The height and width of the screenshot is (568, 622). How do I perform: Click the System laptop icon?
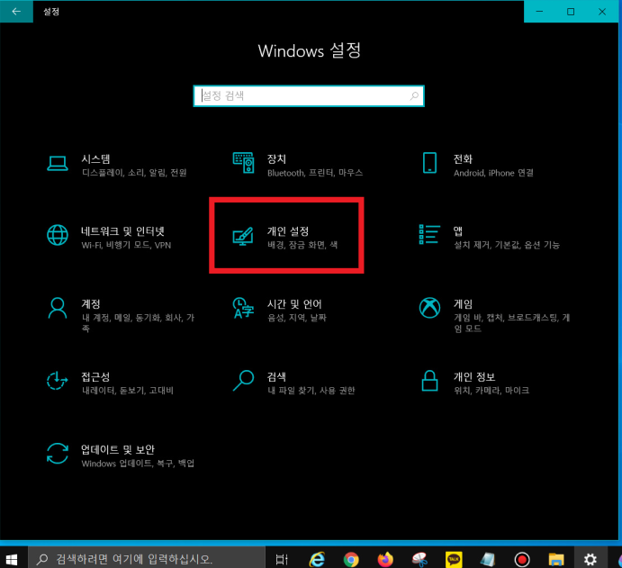click(58, 164)
